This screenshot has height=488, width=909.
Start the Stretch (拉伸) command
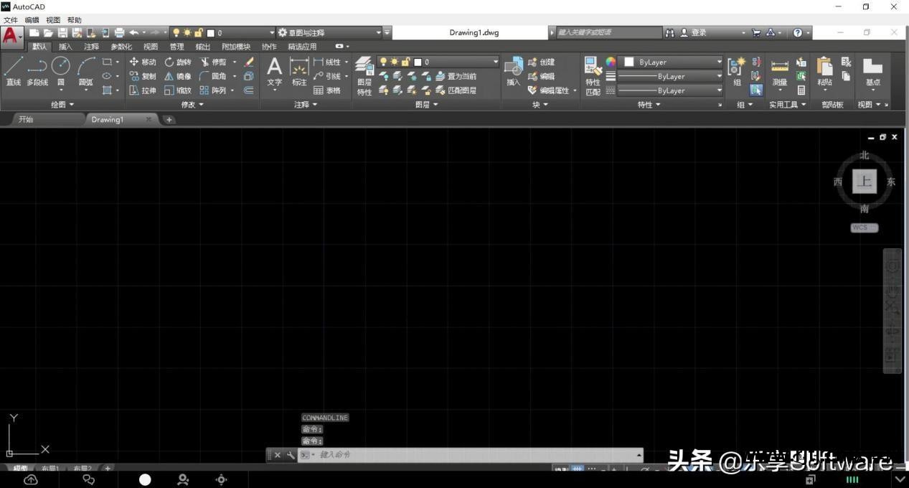pyautogui.click(x=142, y=90)
